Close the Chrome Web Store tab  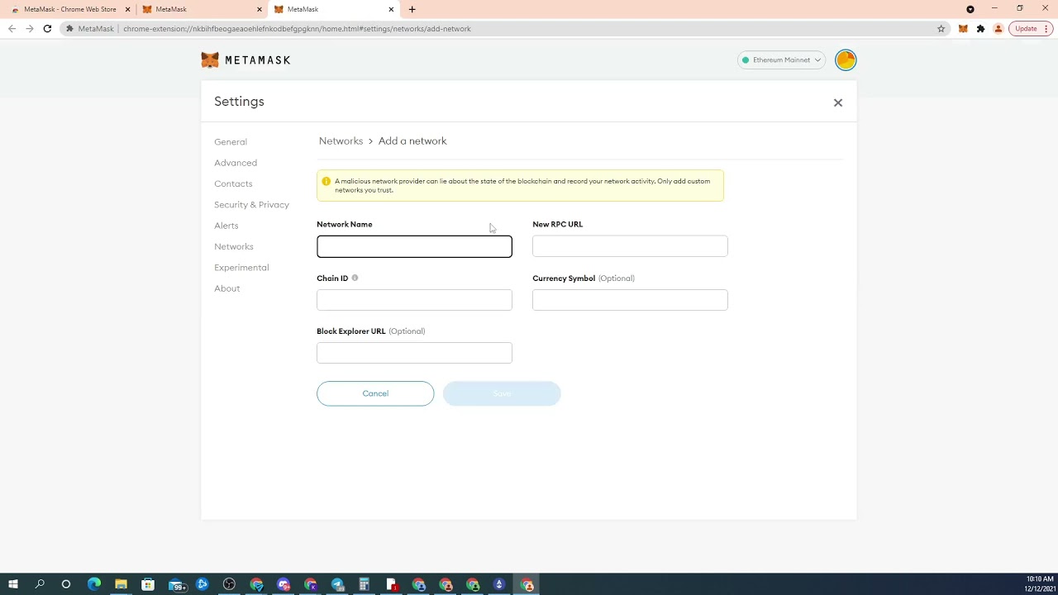(x=127, y=9)
